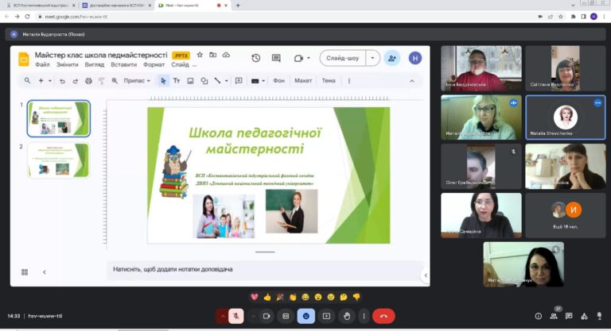Open share people button in Slides
This screenshot has width=611, height=331.
tap(392, 58)
